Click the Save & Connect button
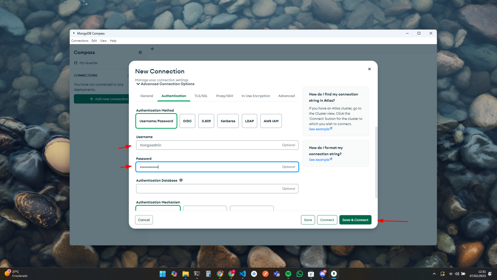 click(x=355, y=220)
